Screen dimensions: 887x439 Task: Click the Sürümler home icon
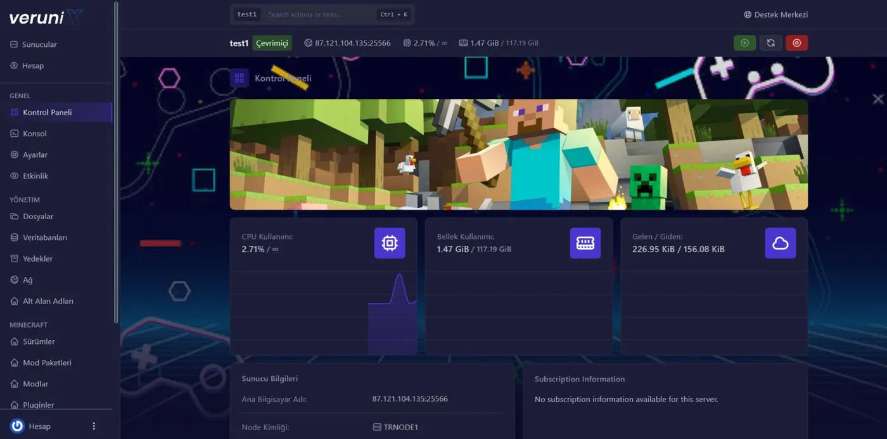pyautogui.click(x=15, y=341)
